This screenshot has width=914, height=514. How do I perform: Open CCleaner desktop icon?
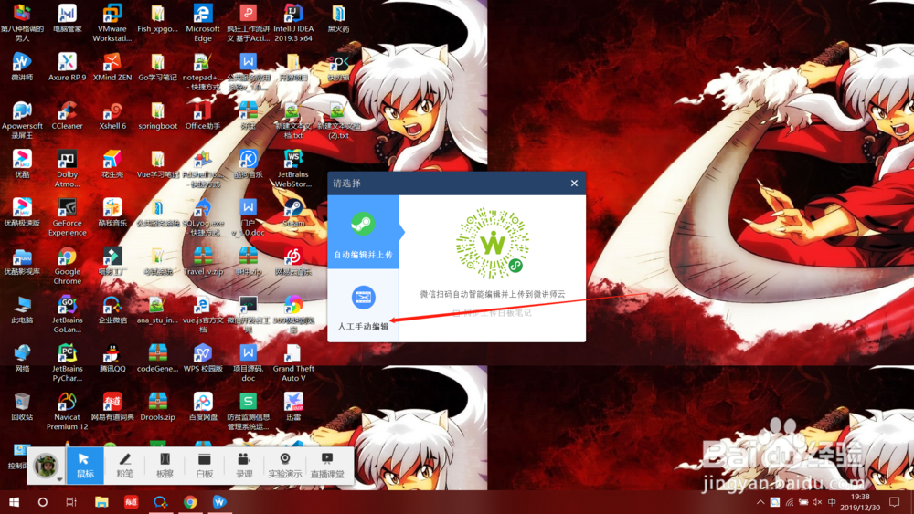(x=67, y=115)
